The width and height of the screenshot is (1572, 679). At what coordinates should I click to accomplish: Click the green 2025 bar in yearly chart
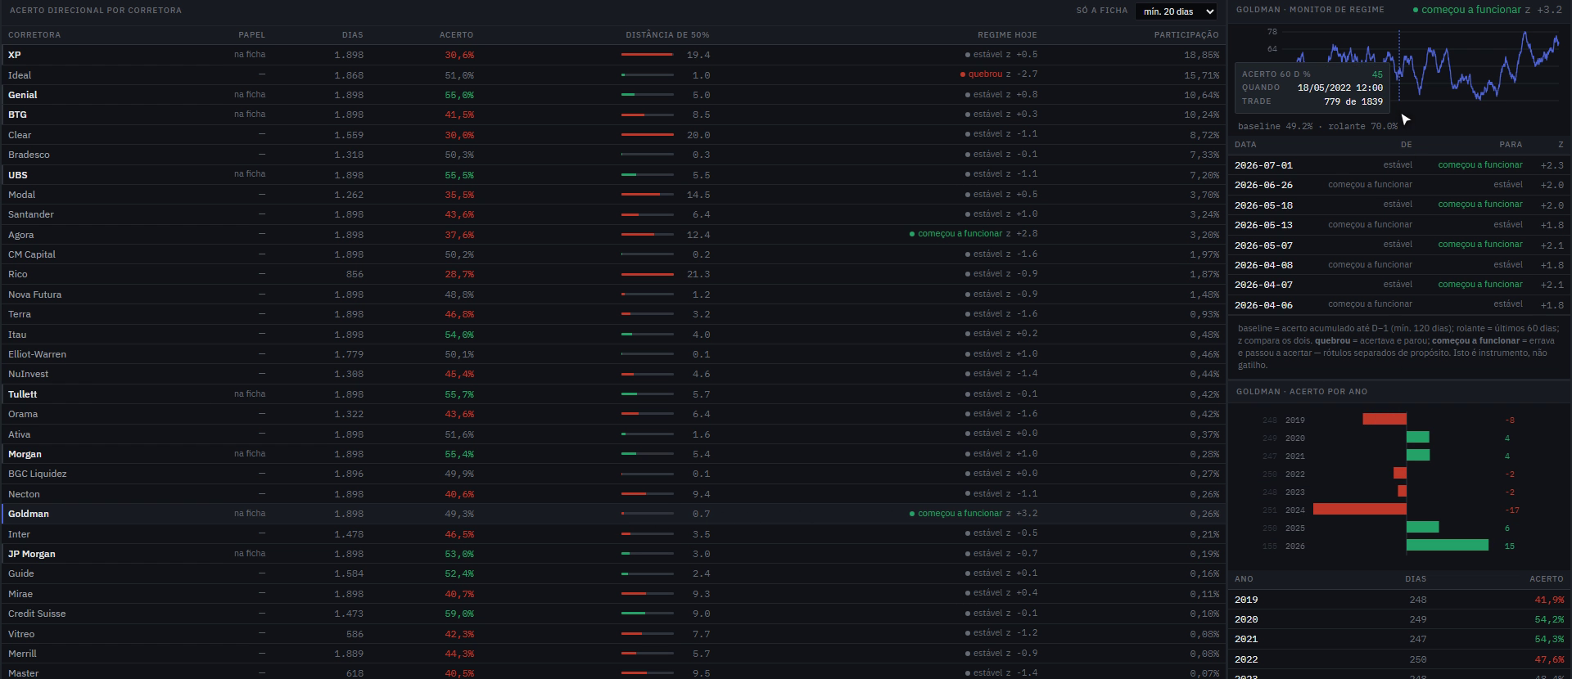tap(1423, 528)
